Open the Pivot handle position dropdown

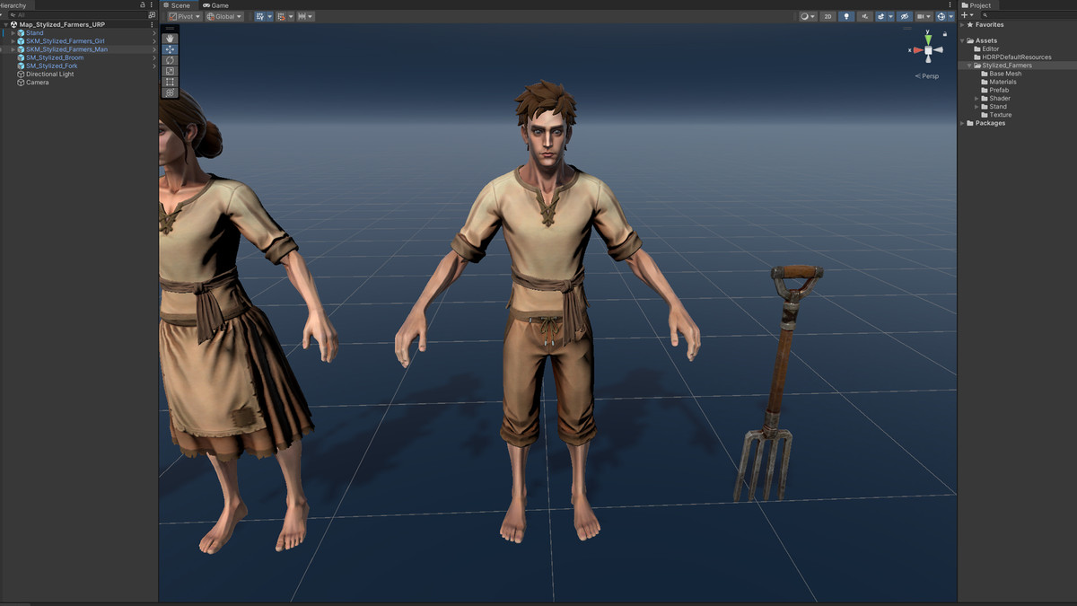185,16
